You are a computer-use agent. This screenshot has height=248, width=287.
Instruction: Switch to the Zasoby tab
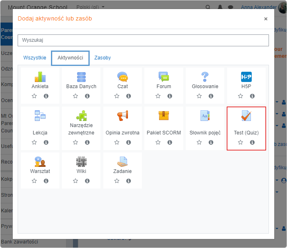(102, 58)
